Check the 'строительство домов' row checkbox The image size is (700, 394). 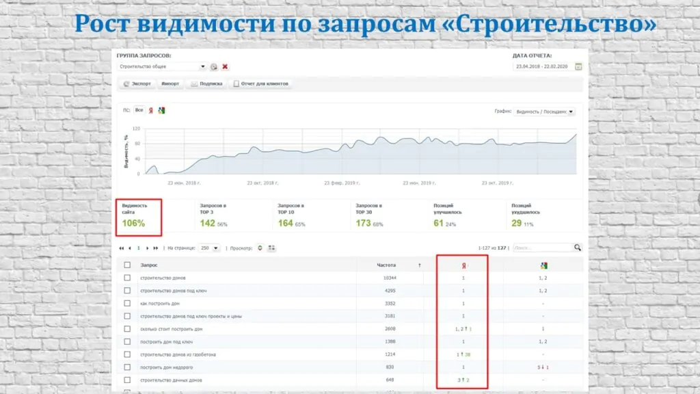click(x=127, y=278)
